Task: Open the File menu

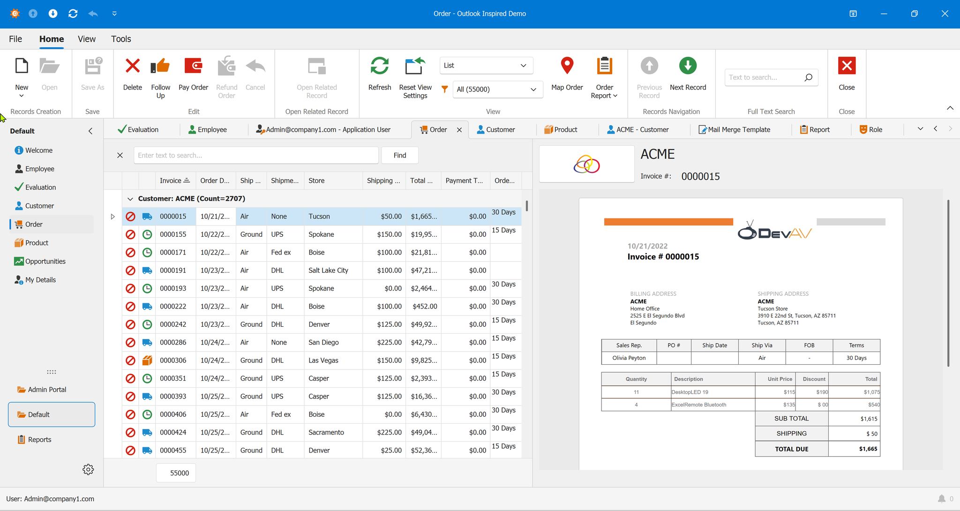Action: tap(15, 39)
